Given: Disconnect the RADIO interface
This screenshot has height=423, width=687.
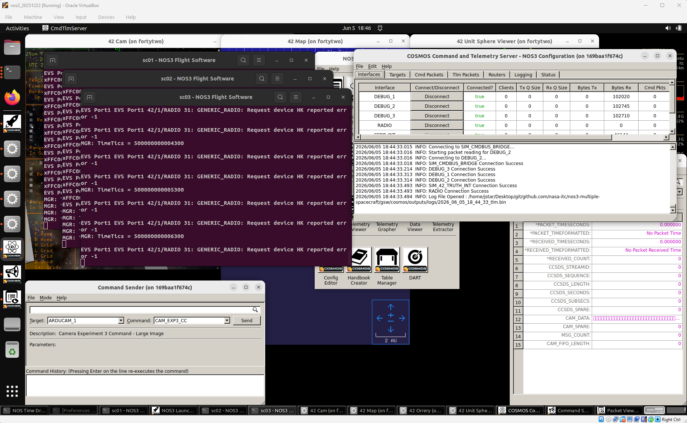Looking at the screenshot, I should (x=437, y=125).
